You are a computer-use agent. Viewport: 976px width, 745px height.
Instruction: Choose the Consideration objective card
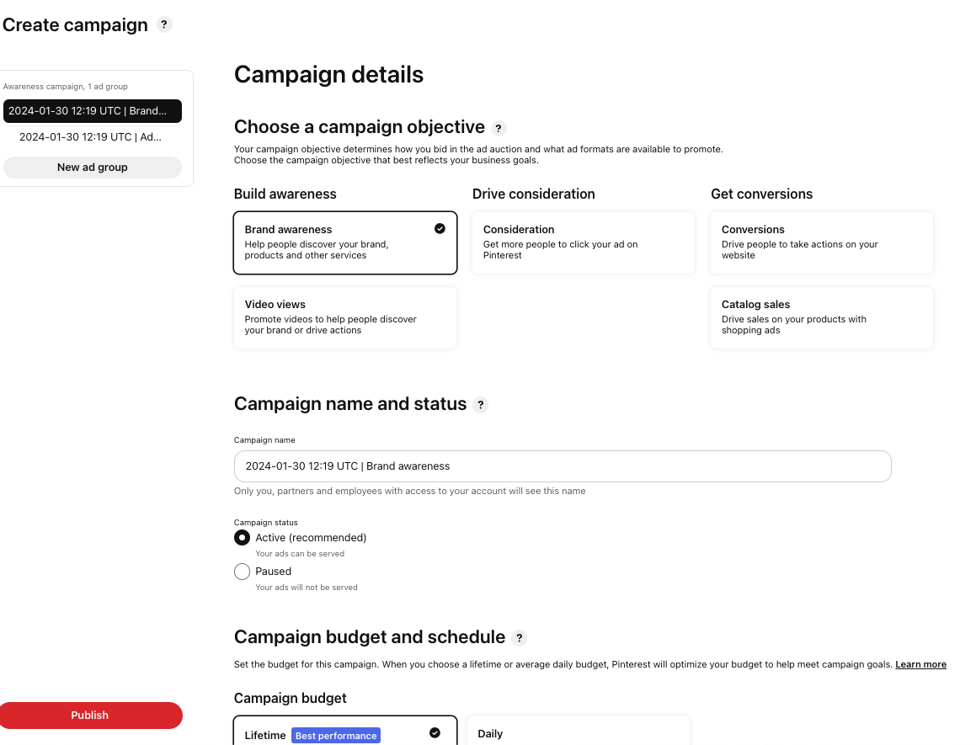click(584, 242)
